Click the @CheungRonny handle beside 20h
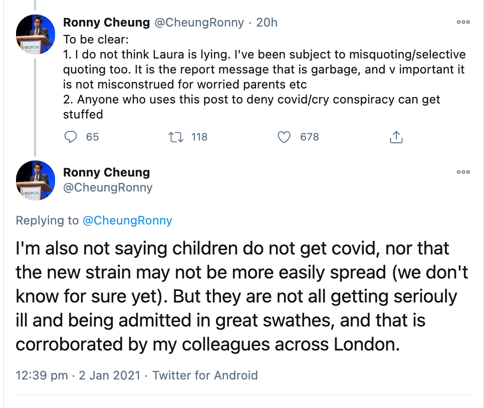The width and height of the screenshot is (484, 408). [x=199, y=22]
